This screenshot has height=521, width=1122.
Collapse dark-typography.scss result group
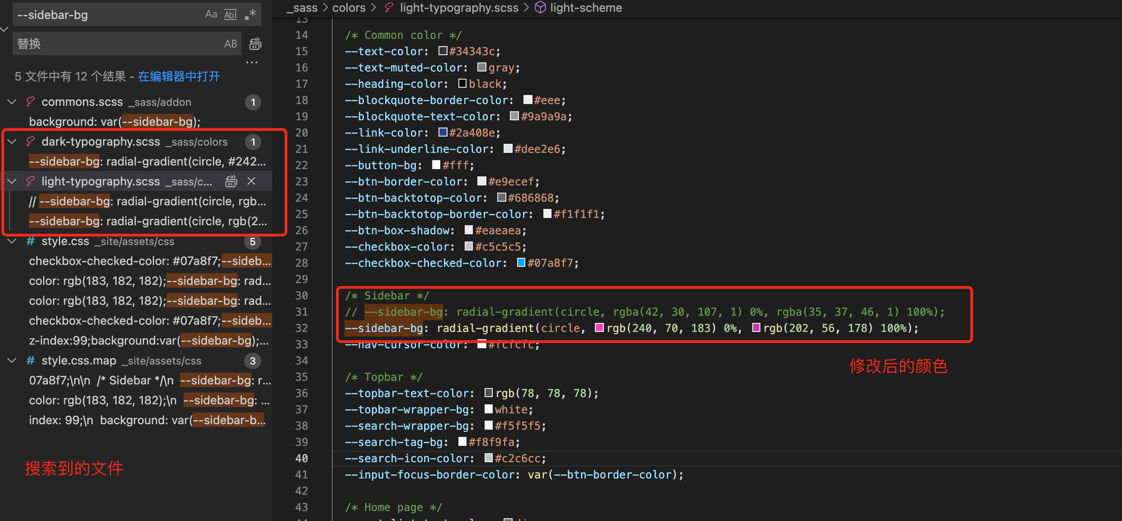(12, 142)
